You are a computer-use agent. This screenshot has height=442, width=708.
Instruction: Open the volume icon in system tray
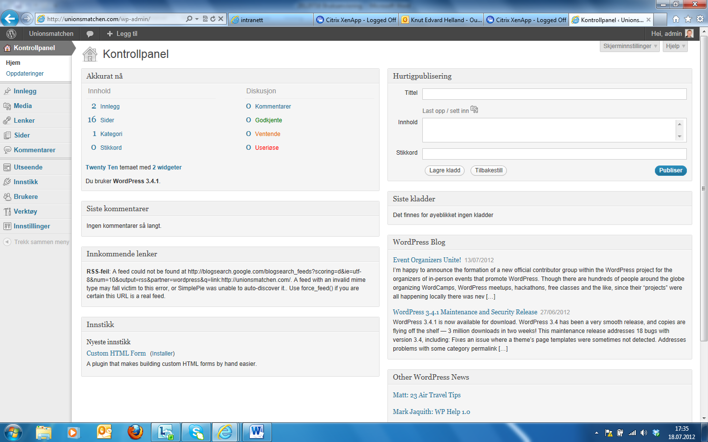coord(644,433)
